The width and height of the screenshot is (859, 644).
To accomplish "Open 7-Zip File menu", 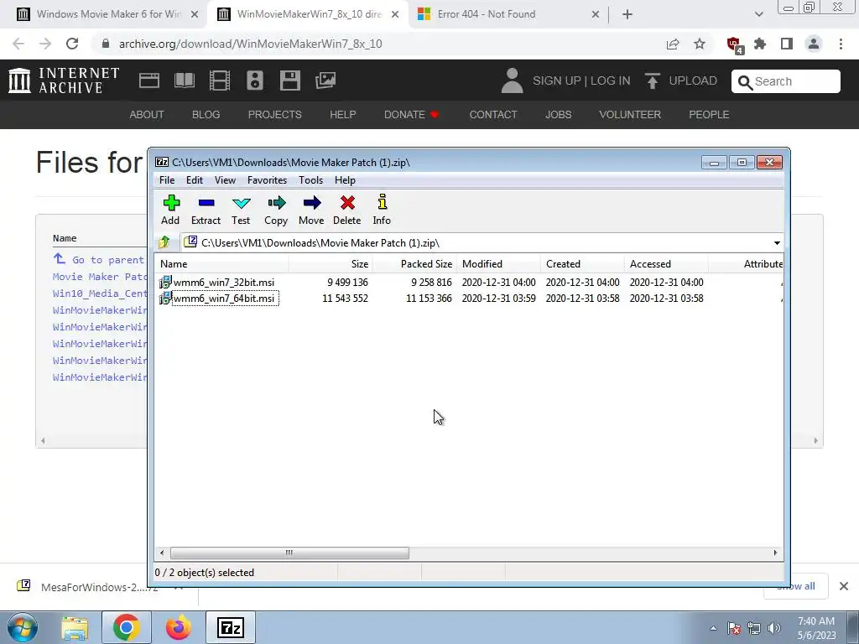I will (167, 180).
